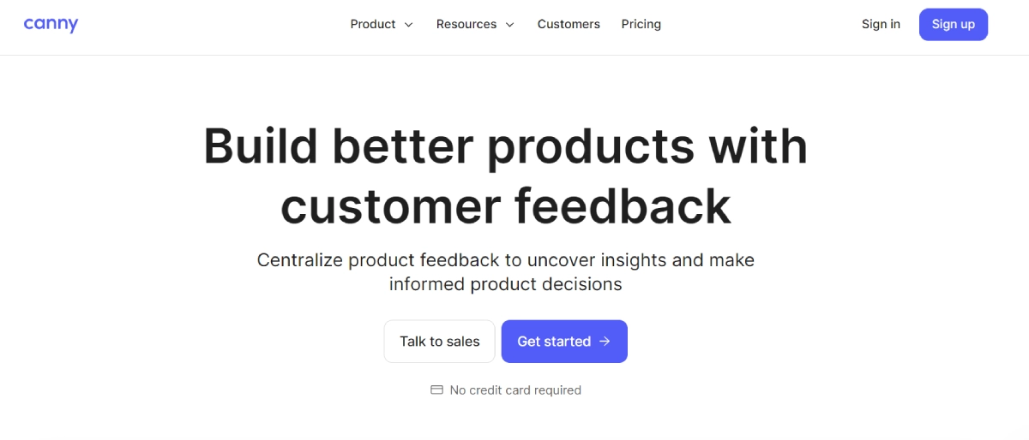Click the Talk to sales button

coord(439,342)
